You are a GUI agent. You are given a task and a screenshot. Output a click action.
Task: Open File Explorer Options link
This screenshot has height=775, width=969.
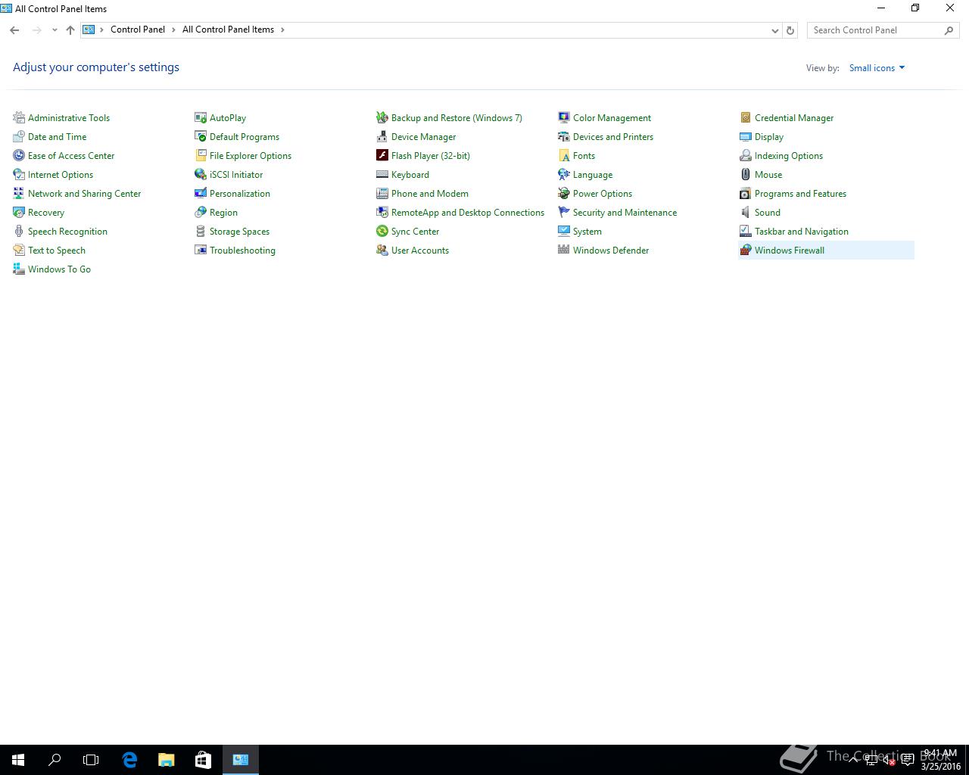[x=251, y=155]
